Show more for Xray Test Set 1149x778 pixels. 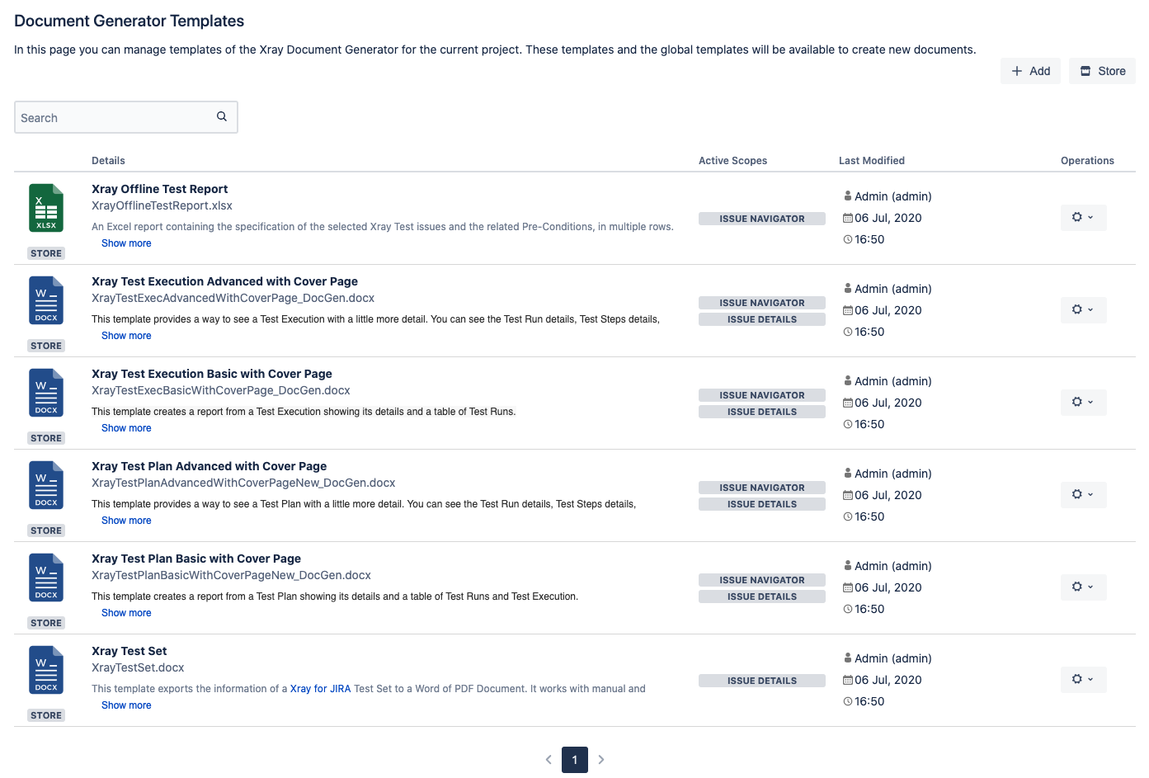click(x=126, y=705)
